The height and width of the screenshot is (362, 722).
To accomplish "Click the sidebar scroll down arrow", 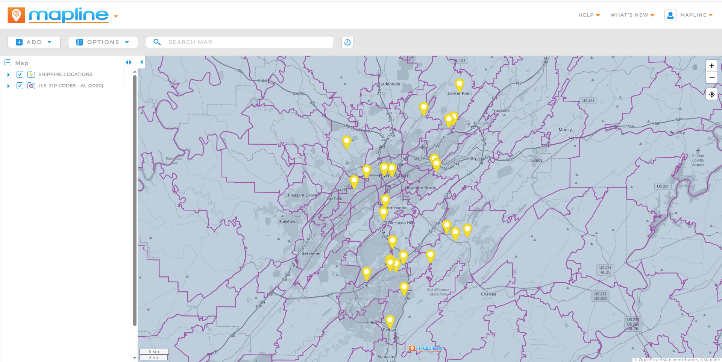I will [x=135, y=358].
